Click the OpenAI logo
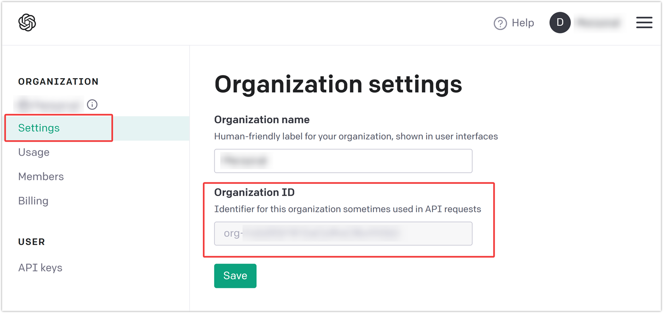This screenshot has height=313, width=663. pyautogui.click(x=27, y=22)
